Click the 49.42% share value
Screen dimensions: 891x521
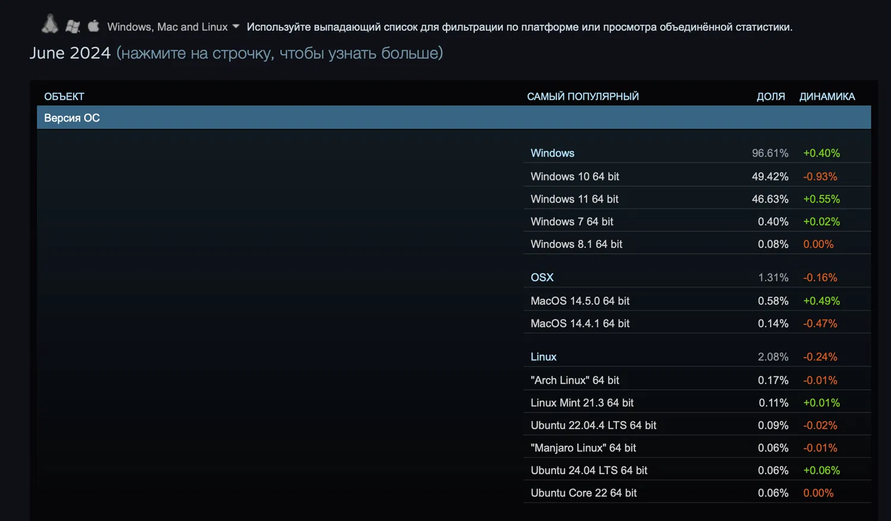770,176
